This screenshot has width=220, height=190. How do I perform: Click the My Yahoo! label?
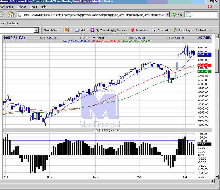coord(102,30)
